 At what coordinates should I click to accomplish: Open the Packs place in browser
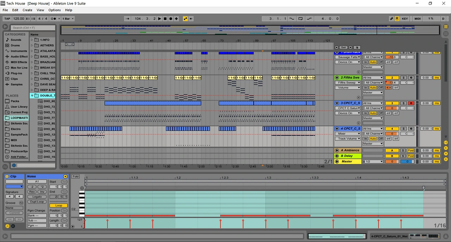tap(15, 101)
